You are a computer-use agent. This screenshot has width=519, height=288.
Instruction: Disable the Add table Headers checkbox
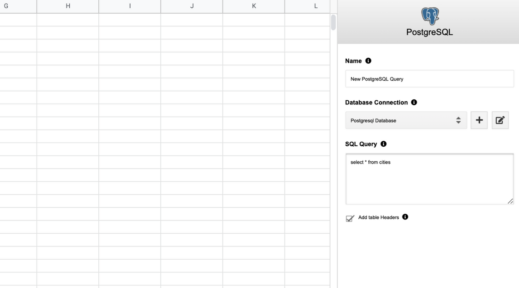(x=350, y=218)
